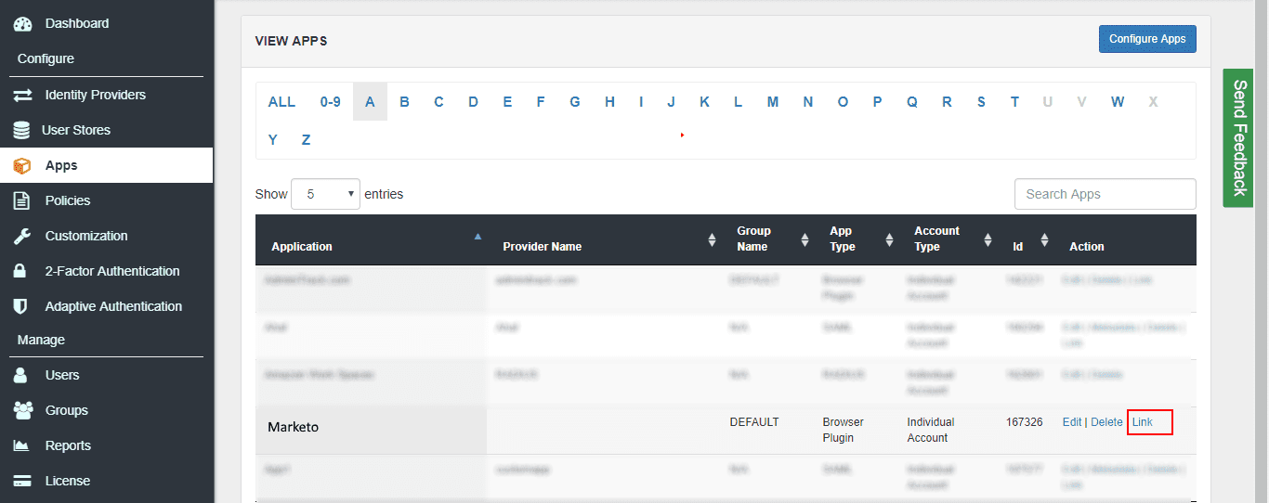Filter apps by letter Z
1269x503 pixels.
(306, 140)
